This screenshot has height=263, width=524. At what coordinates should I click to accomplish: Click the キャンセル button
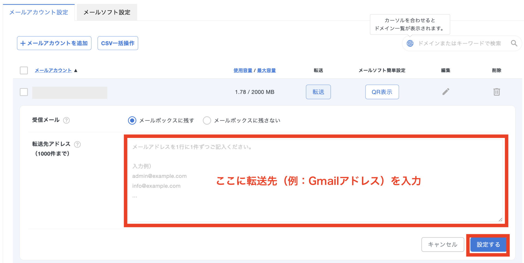[x=442, y=245]
